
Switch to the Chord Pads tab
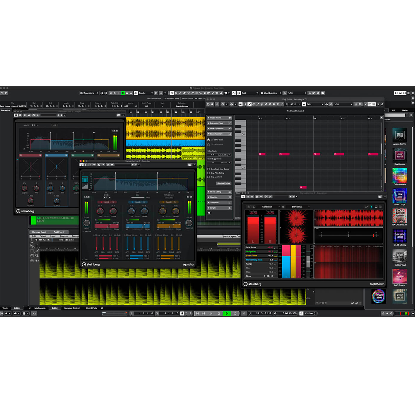(x=91, y=308)
